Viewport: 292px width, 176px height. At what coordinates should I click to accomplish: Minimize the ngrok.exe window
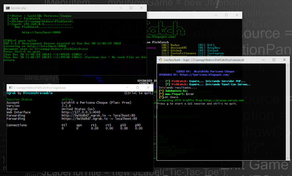tap(128, 88)
